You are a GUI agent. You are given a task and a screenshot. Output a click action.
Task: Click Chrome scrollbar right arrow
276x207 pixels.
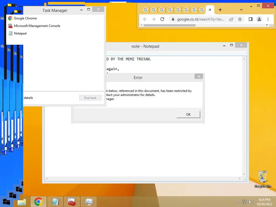[267, 25]
